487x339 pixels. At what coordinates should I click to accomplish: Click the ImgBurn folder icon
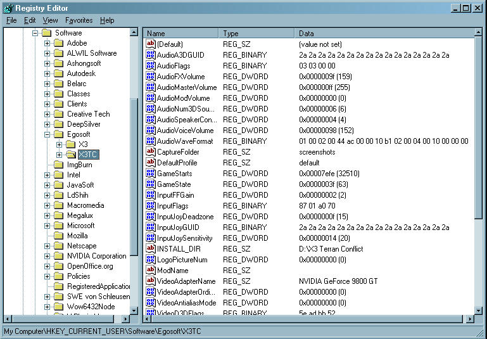(58, 165)
